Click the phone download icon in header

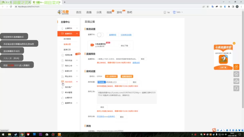[165, 12]
